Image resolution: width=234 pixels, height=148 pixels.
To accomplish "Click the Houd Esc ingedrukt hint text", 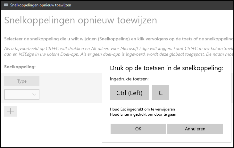I will coord(142,109).
